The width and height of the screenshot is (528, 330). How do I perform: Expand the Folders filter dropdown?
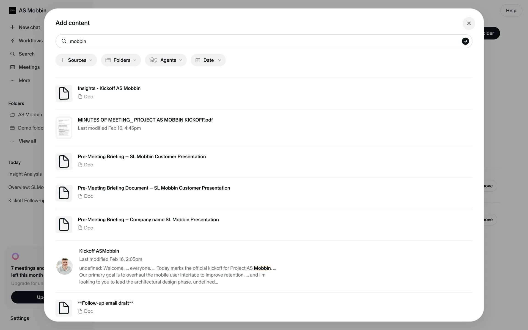[121, 60]
